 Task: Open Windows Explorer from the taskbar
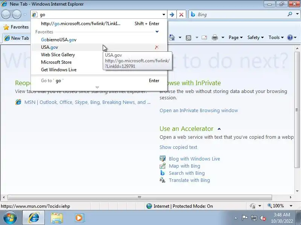pos(57,218)
